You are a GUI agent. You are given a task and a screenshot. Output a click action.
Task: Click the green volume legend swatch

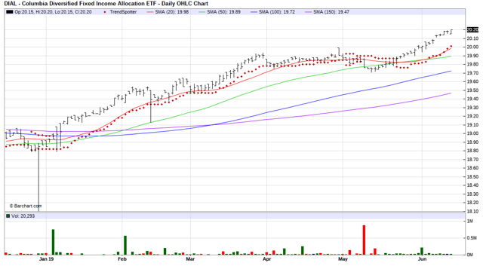8,216
